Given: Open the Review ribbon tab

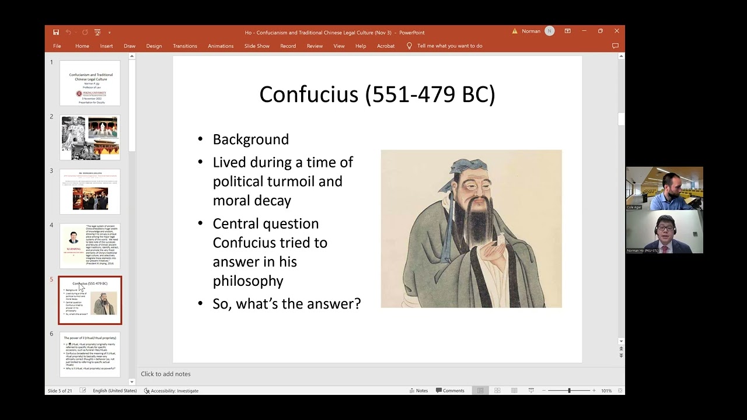Looking at the screenshot, I should (x=315, y=46).
